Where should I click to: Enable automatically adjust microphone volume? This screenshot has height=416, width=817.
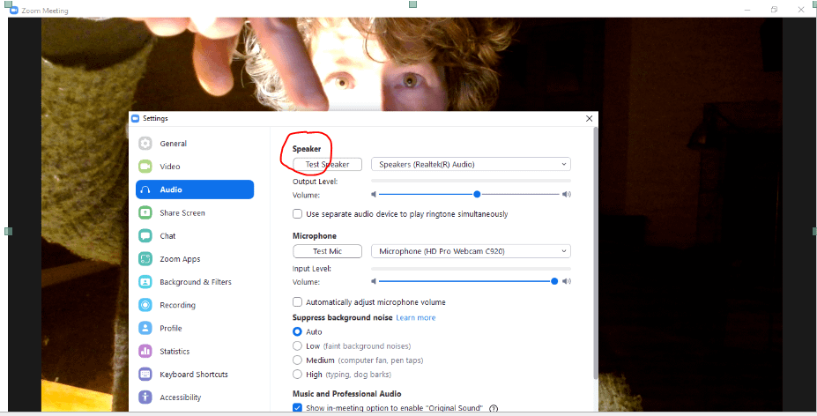[298, 301]
